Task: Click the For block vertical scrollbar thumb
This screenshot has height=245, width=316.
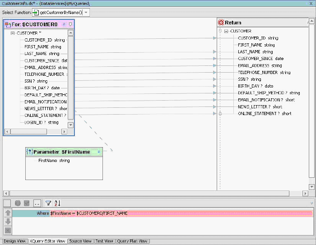Action: click(x=70, y=78)
